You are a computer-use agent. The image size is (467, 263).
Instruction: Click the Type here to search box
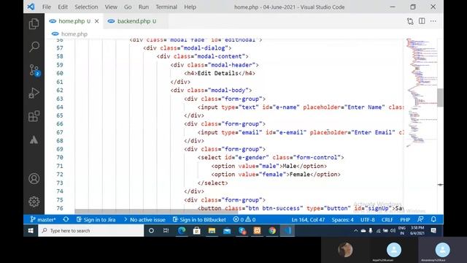90,231
